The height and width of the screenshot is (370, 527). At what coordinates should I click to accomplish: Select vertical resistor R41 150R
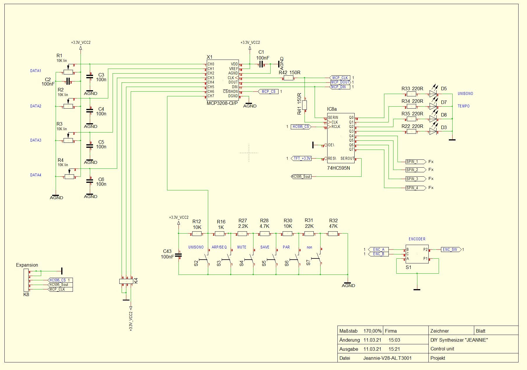305,105
